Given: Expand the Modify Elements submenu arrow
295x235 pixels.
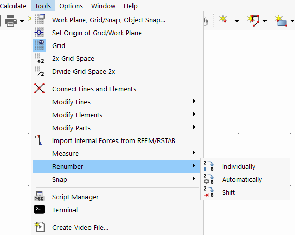Looking at the screenshot, I should click(x=194, y=114).
